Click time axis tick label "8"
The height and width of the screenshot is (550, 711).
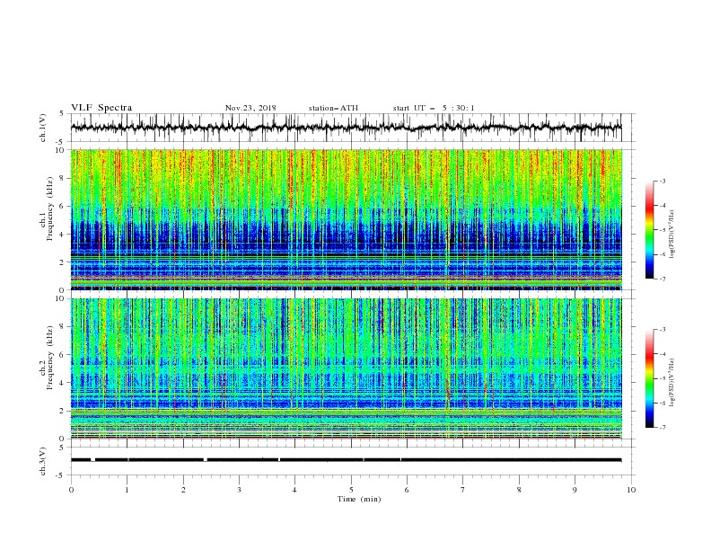tap(519, 490)
